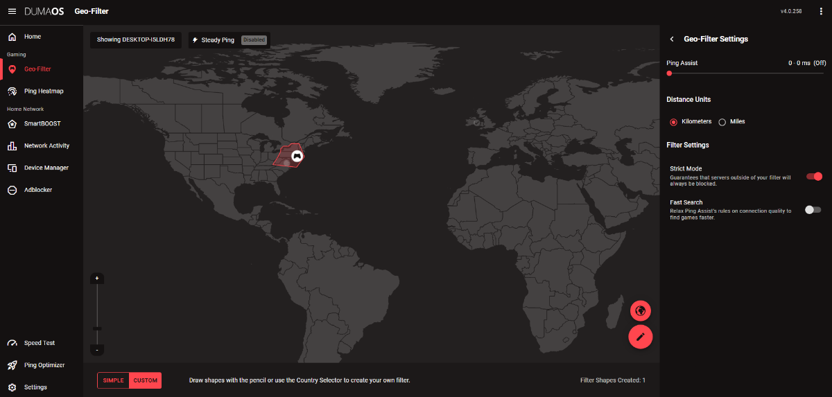Switch filter mode to SIMPLE
The image size is (832, 397).
[113, 380]
